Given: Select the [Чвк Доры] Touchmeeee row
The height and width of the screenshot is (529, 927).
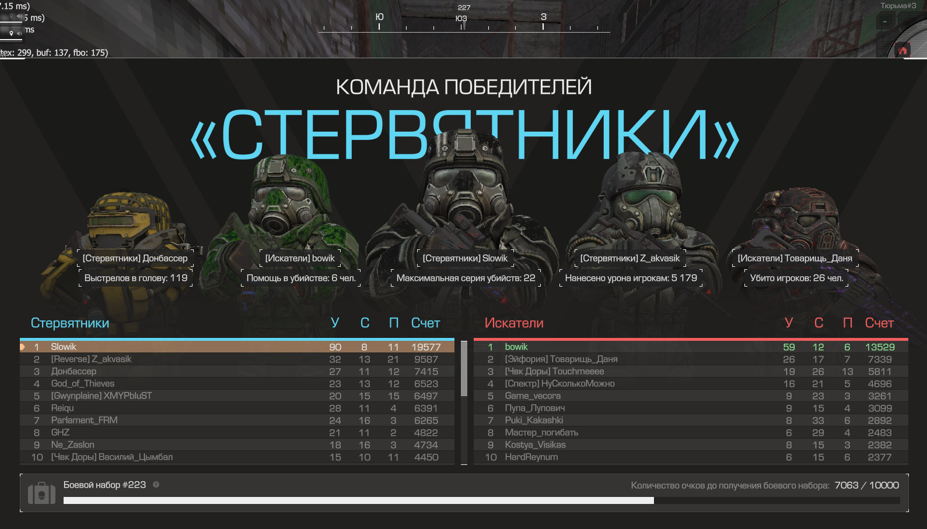Looking at the screenshot, I should coord(691,371).
